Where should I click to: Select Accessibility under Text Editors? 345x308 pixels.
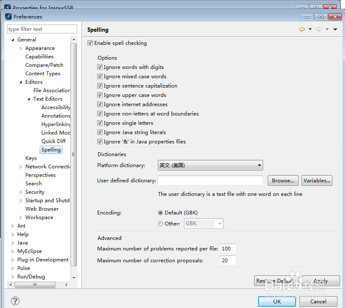(x=56, y=107)
